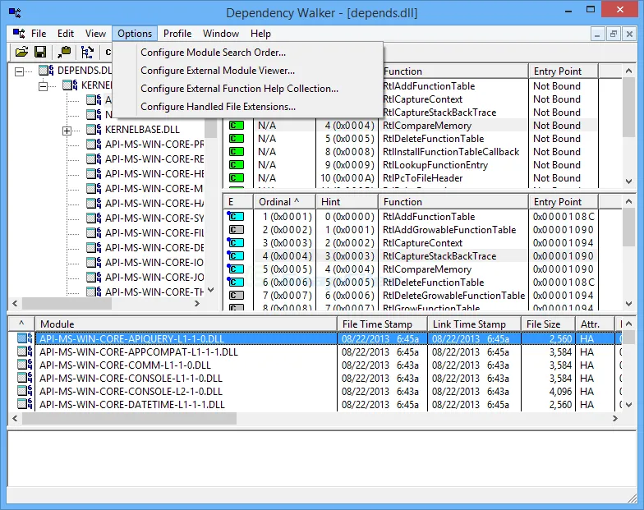Image resolution: width=644 pixels, height=510 pixels.
Task: Click the Open file toolbar icon
Action: pyautogui.click(x=22, y=53)
